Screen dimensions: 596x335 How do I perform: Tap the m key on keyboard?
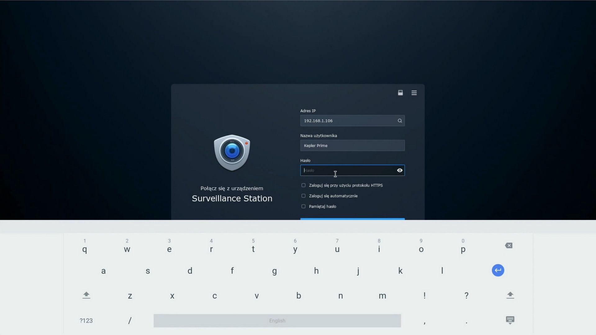(382, 296)
